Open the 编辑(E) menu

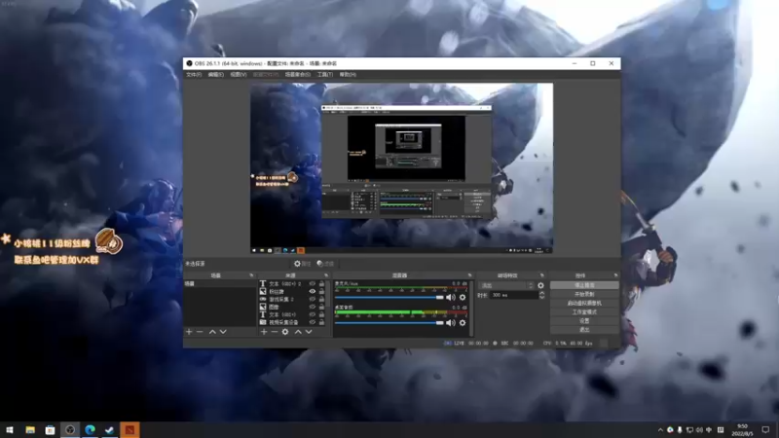pyautogui.click(x=215, y=75)
